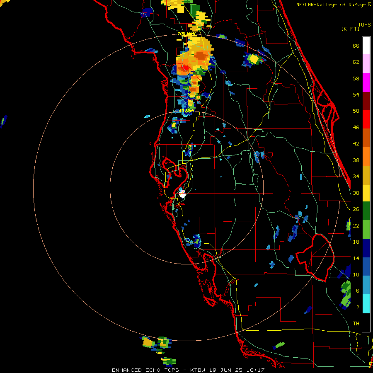Select the white top swatch in legend

(x=366, y=46)
